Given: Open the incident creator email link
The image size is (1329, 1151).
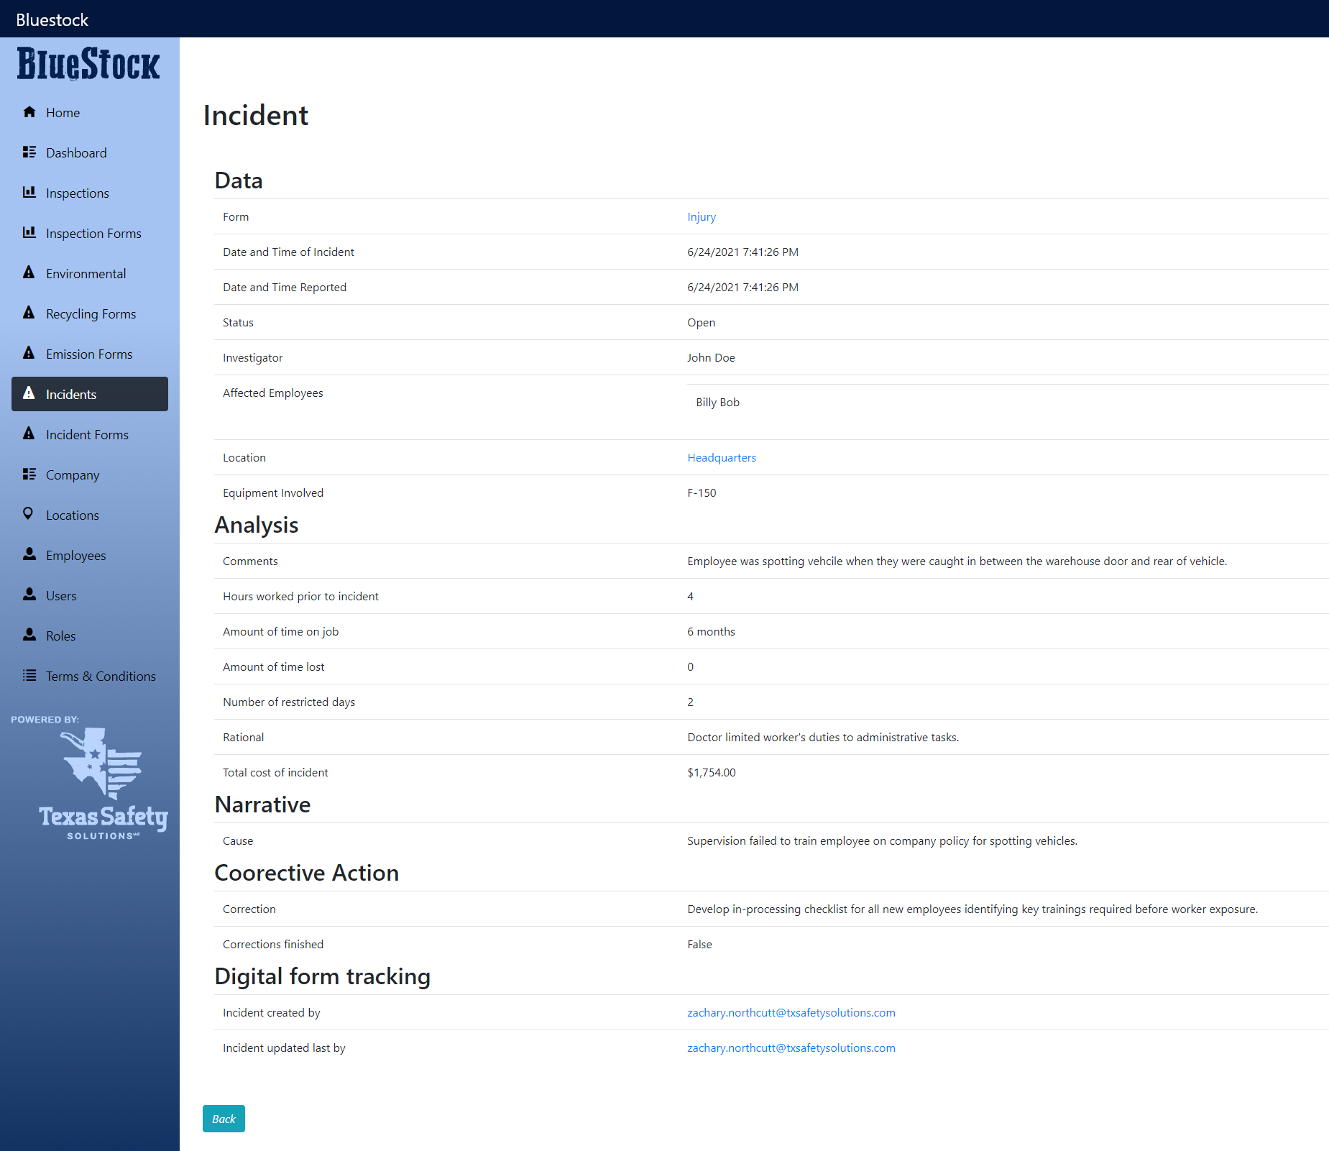Looking at the screenshot, I should pyautogui.click(x=791, y=1012).
